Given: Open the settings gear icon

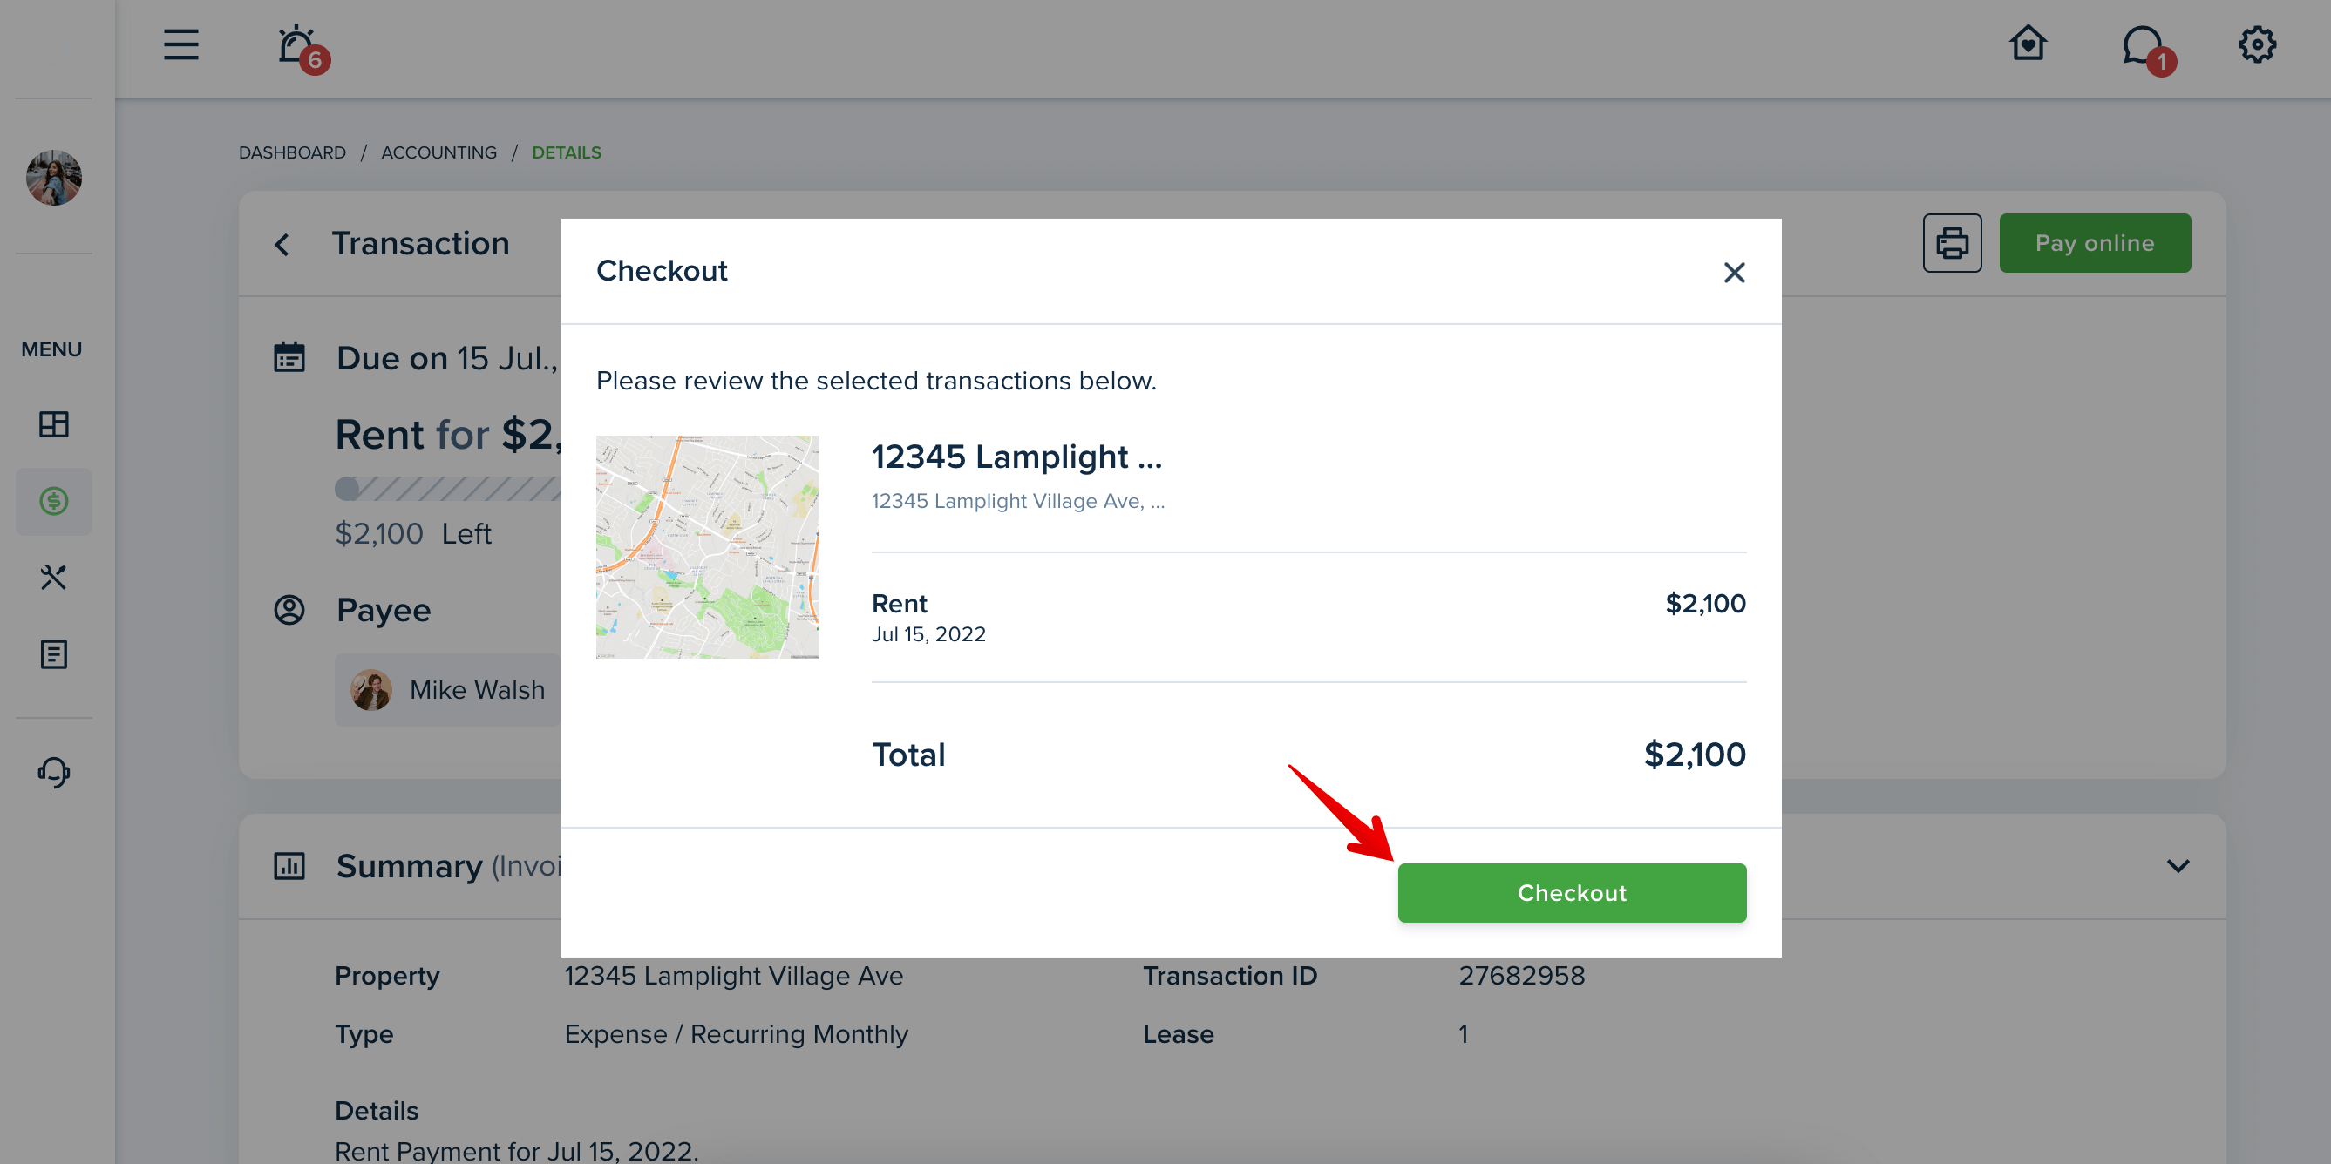Looking at the screenshot, I should 2257,44.
